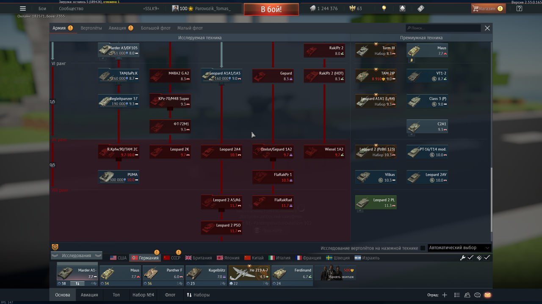Open the friends/squad people icon
This screenshot has width=542, height=304.
pos(467,295)
